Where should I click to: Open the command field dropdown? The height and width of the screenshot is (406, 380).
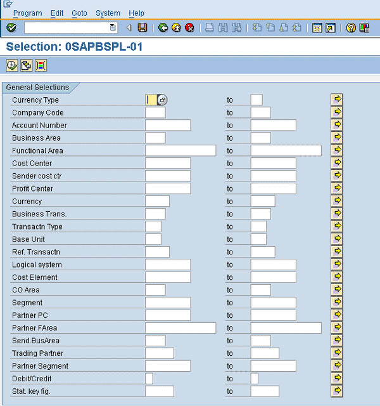click(113, 28)
